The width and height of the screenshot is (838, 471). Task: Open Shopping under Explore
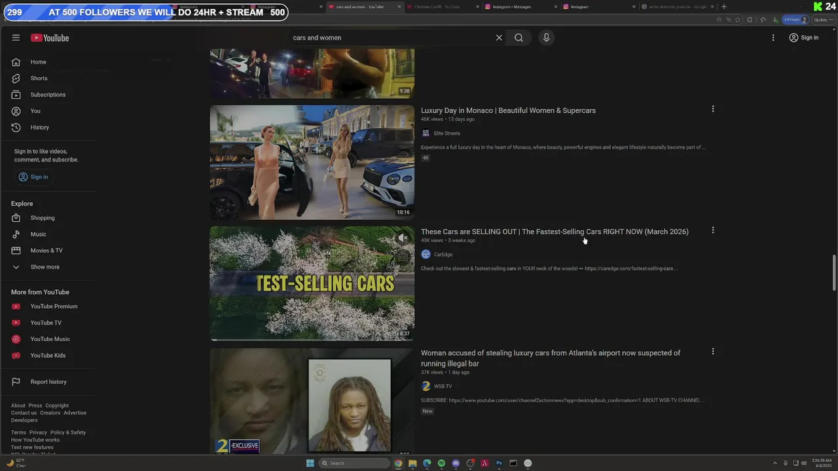tap(49, 218)
